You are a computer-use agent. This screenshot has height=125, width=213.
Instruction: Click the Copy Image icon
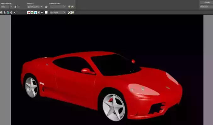tap(5, 13)
